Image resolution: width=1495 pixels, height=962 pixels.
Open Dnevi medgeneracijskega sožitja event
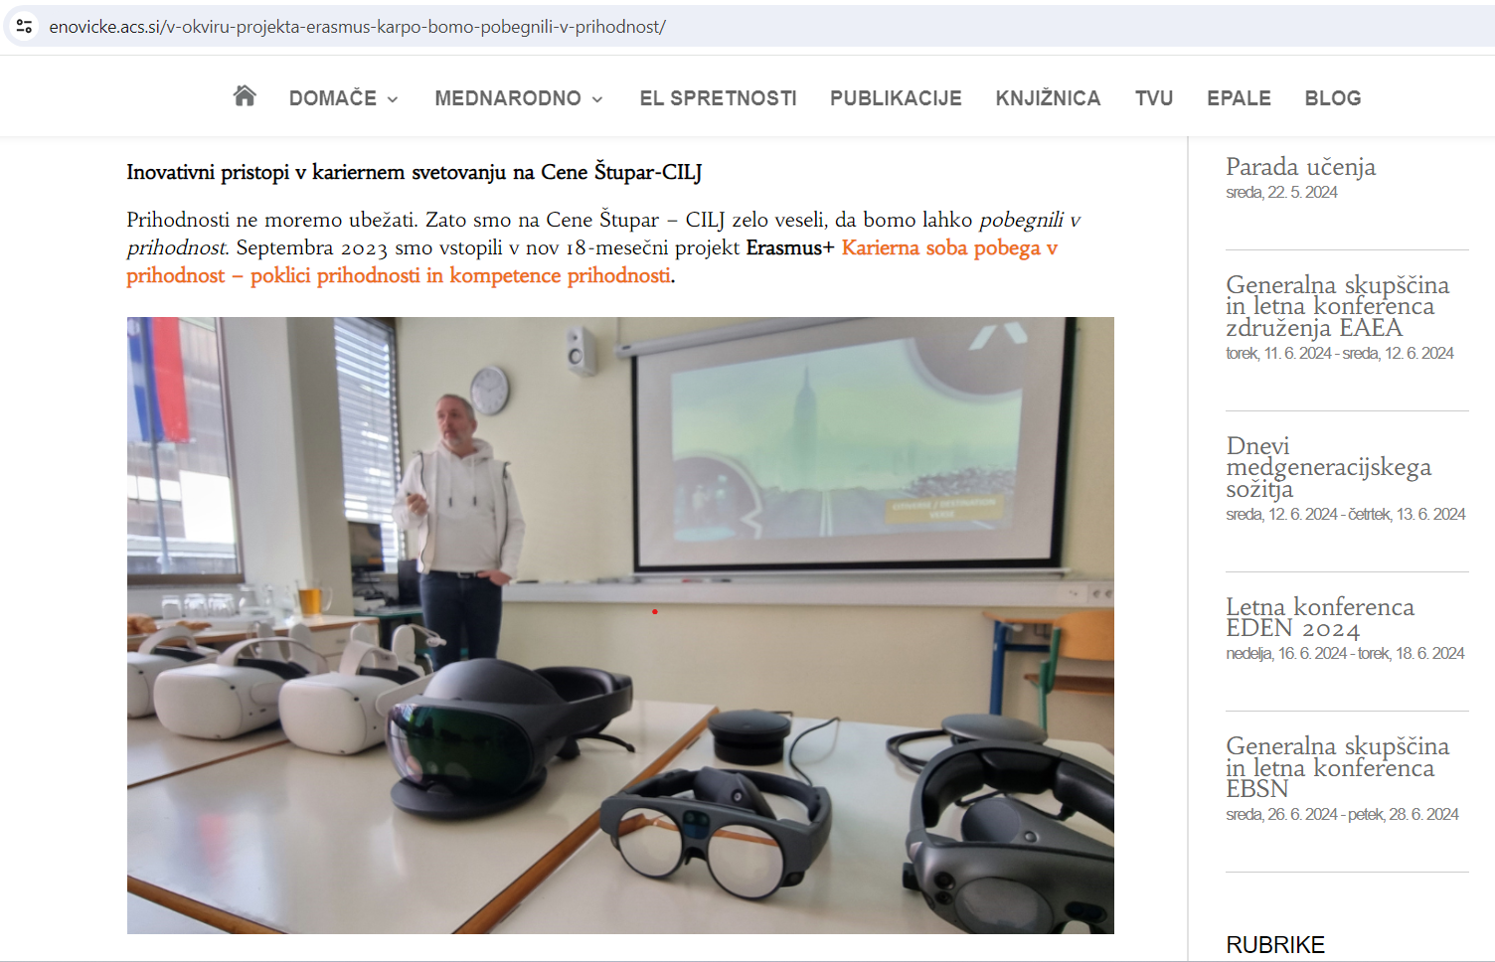[1328, 467]
